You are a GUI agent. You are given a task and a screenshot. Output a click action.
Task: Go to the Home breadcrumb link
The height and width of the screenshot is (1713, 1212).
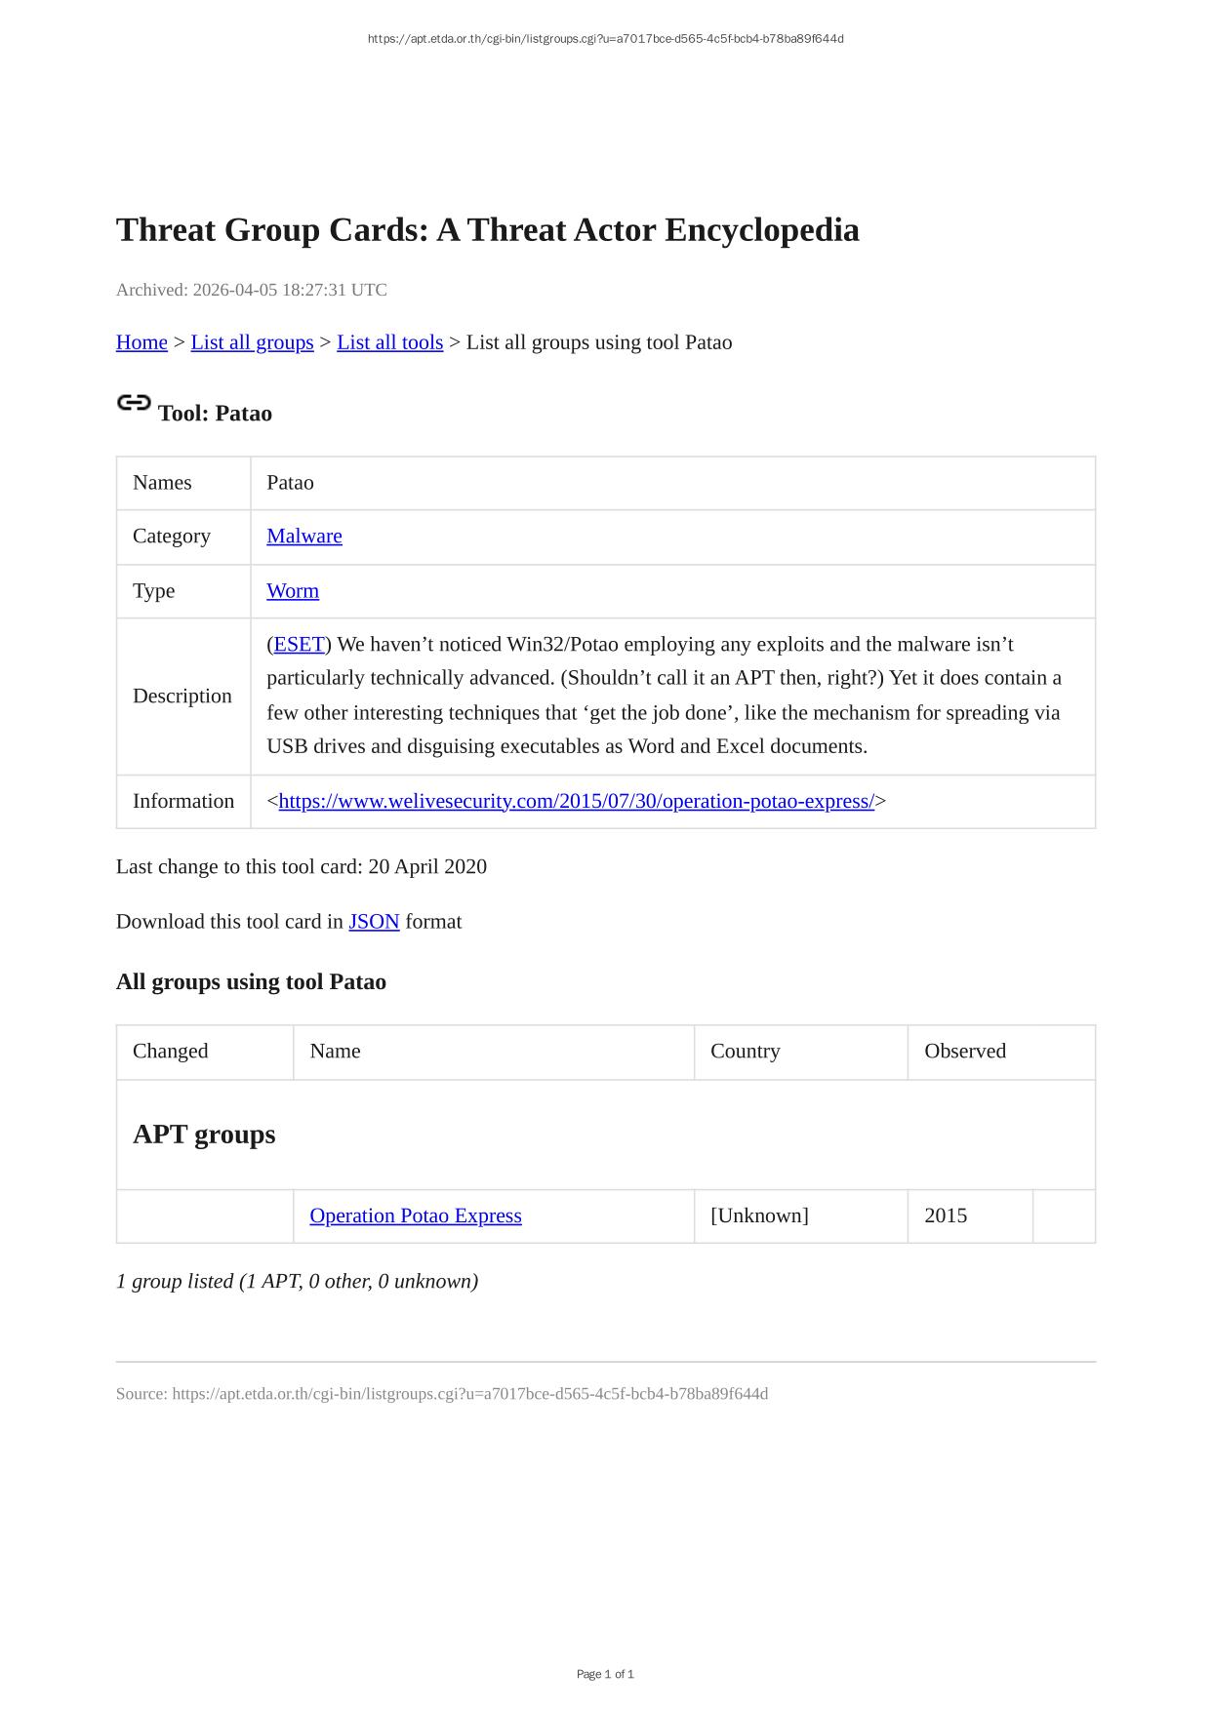(141, 342)
